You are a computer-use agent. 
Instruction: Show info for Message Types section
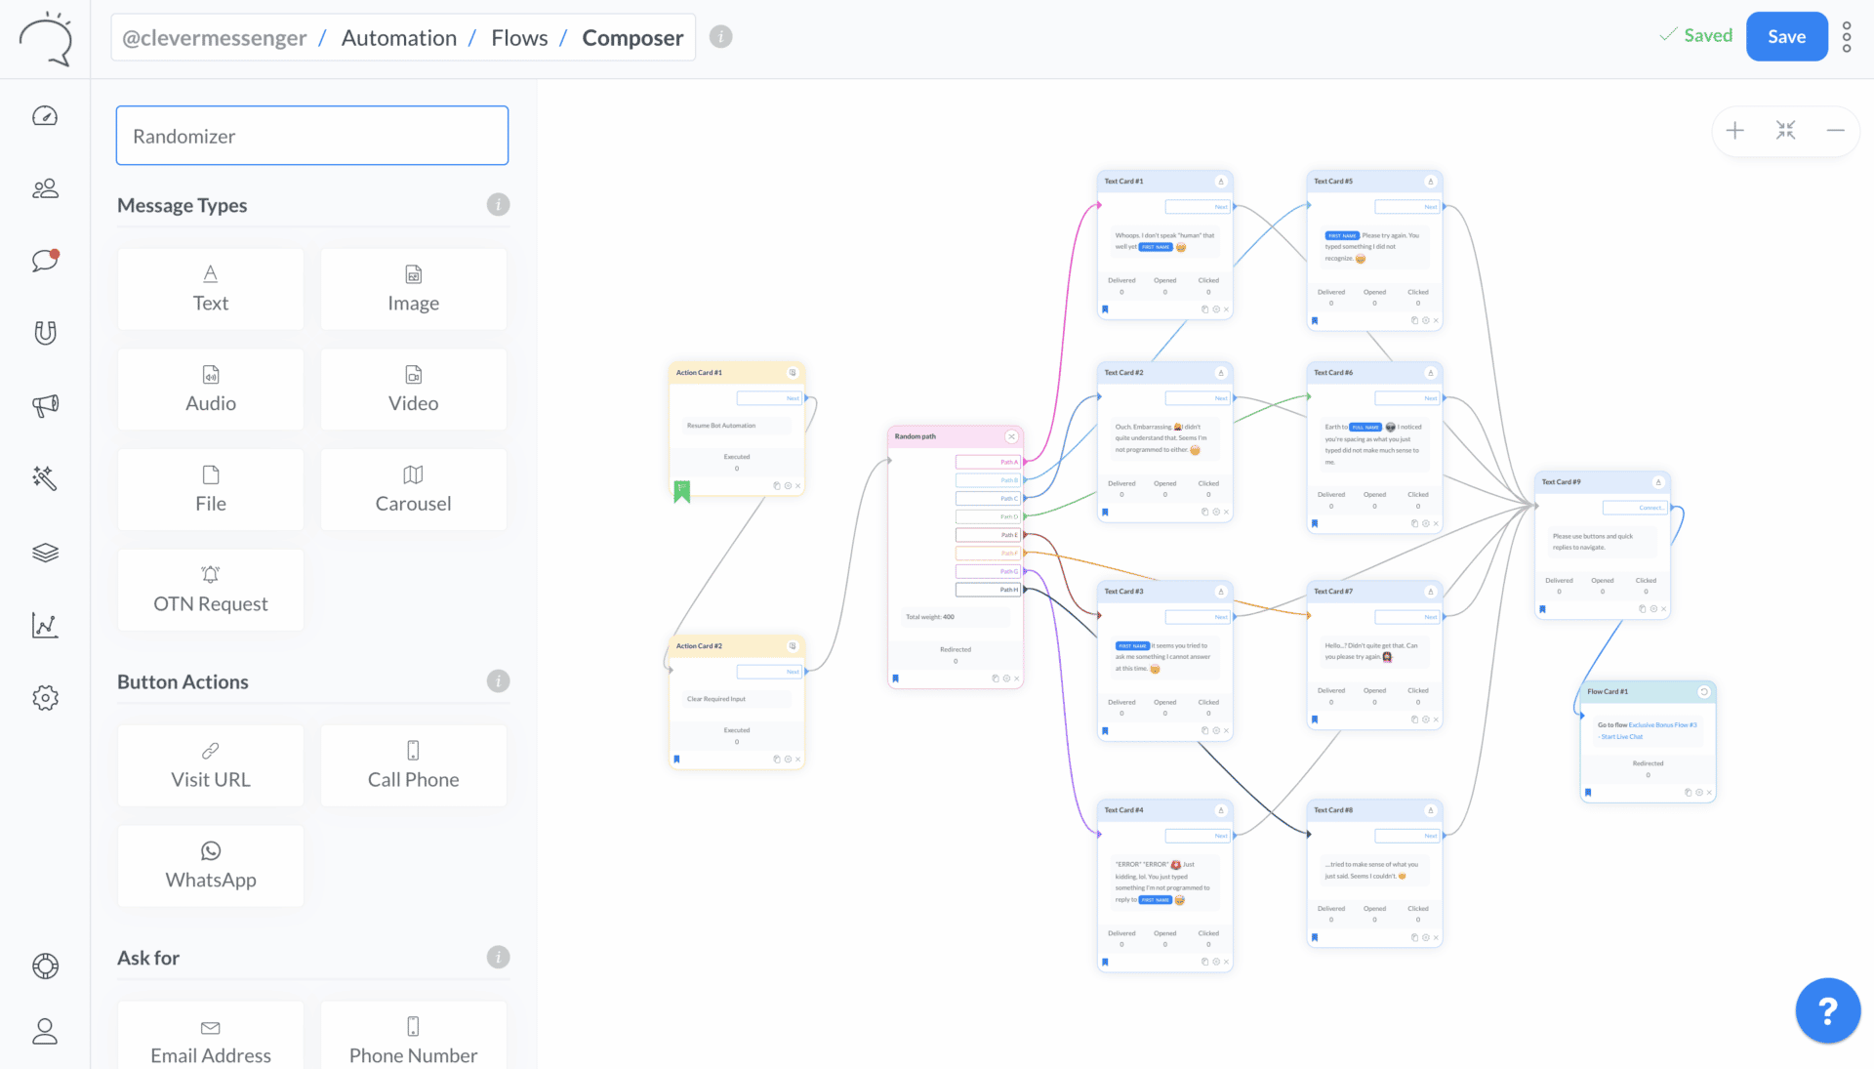(498, 205)
